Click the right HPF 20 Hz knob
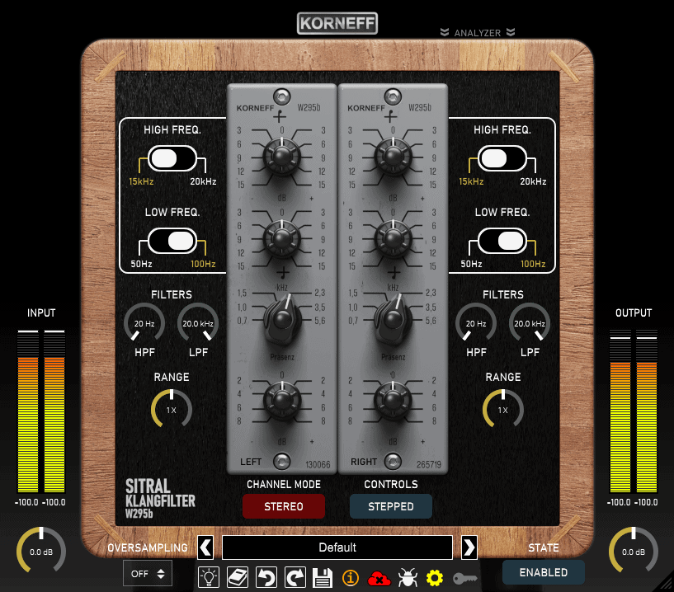This screenshot has height=592, width=674. (x=476, y=323)
